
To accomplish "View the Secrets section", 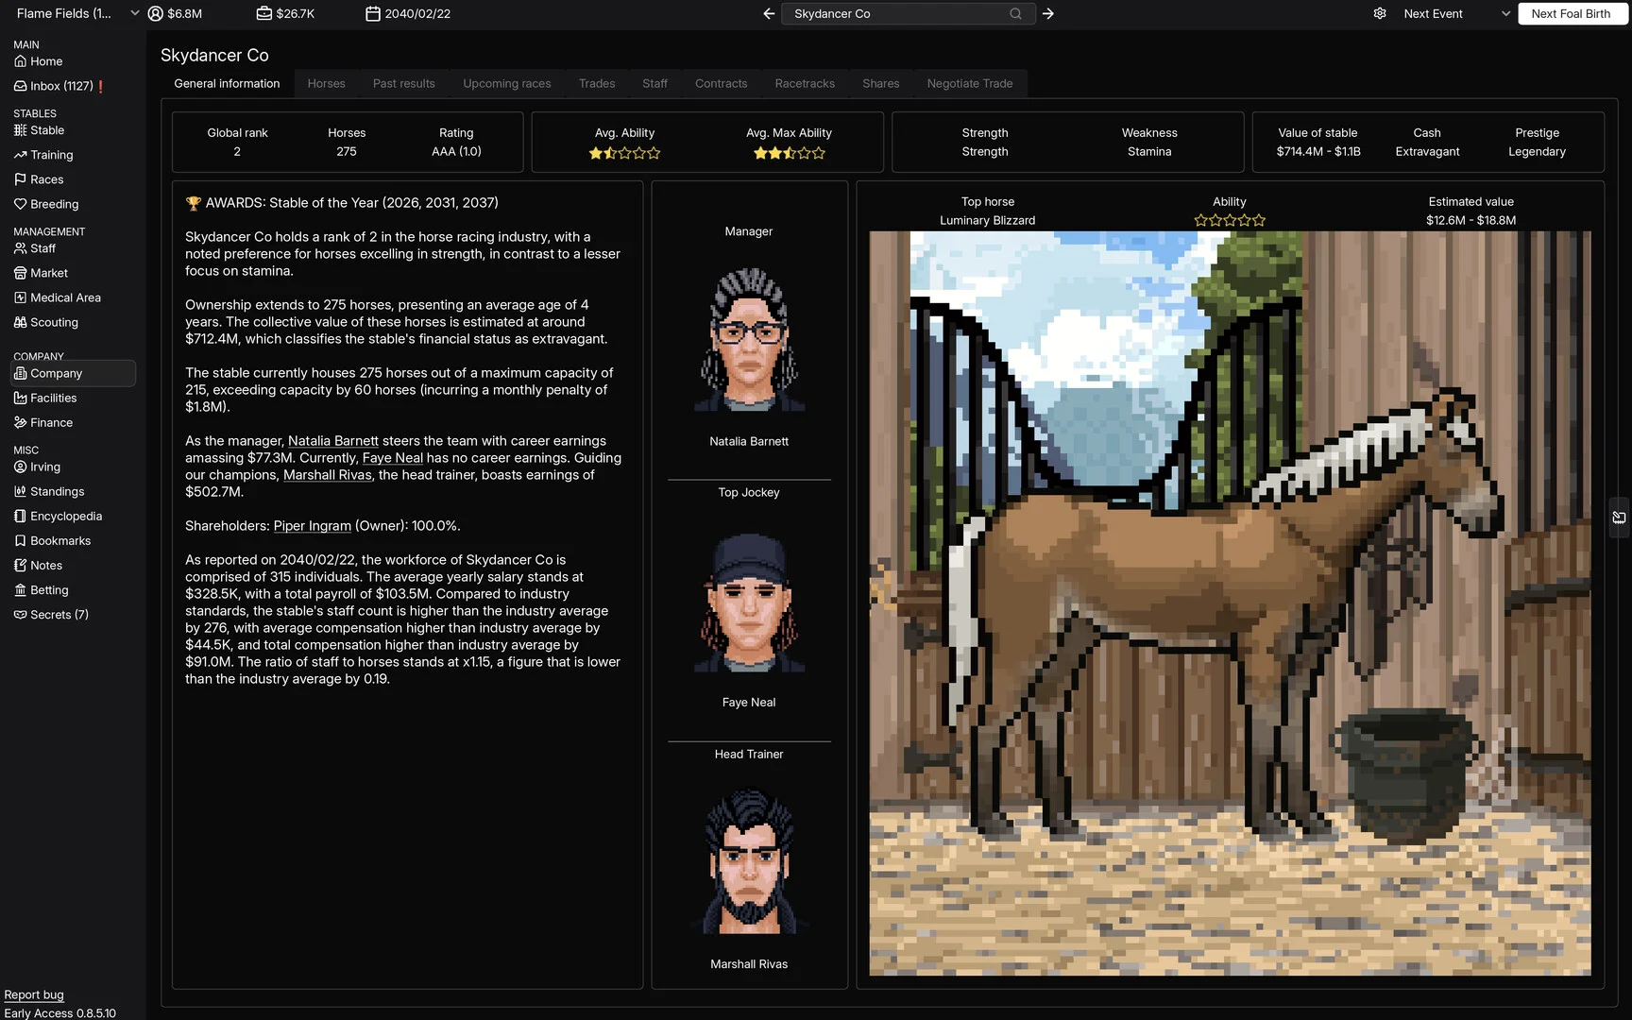I will [x=59, y=614].
